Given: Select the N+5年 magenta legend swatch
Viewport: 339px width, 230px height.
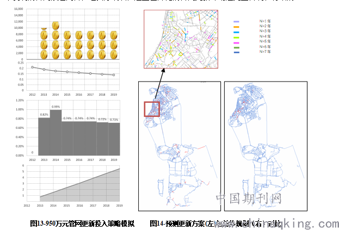Looking at the screenshot, I should point(236,43).
